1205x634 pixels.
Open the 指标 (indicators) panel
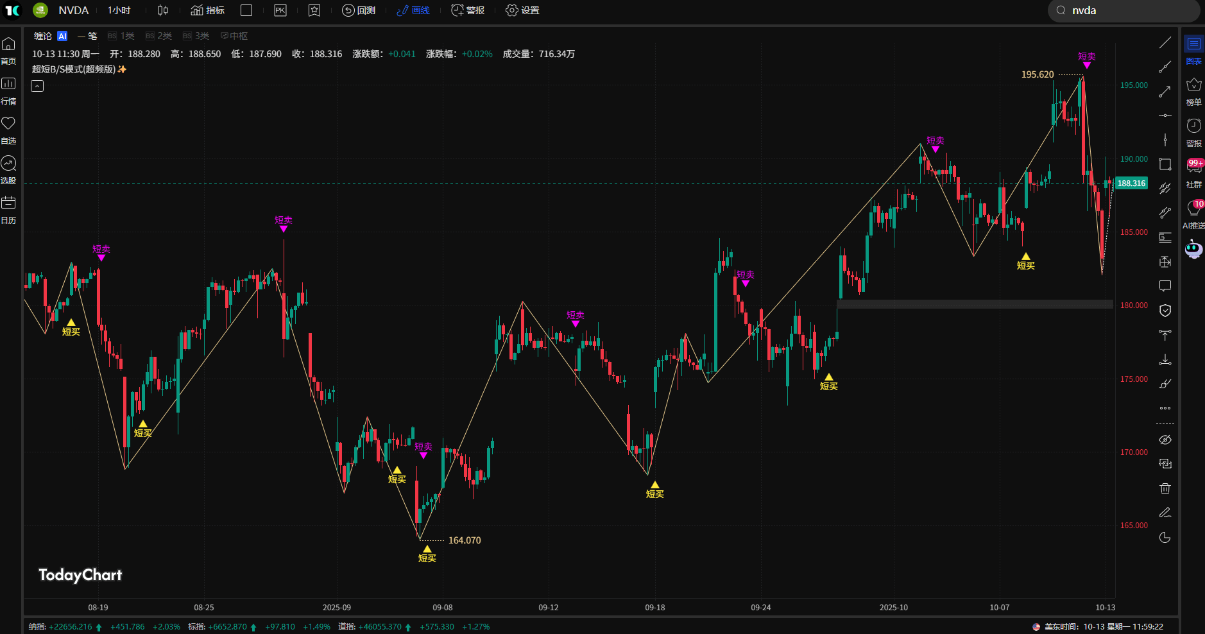point(207,10)
